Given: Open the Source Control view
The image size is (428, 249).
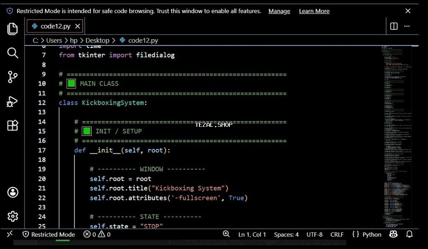Looking at the screenshot, I should click(13, 77).
